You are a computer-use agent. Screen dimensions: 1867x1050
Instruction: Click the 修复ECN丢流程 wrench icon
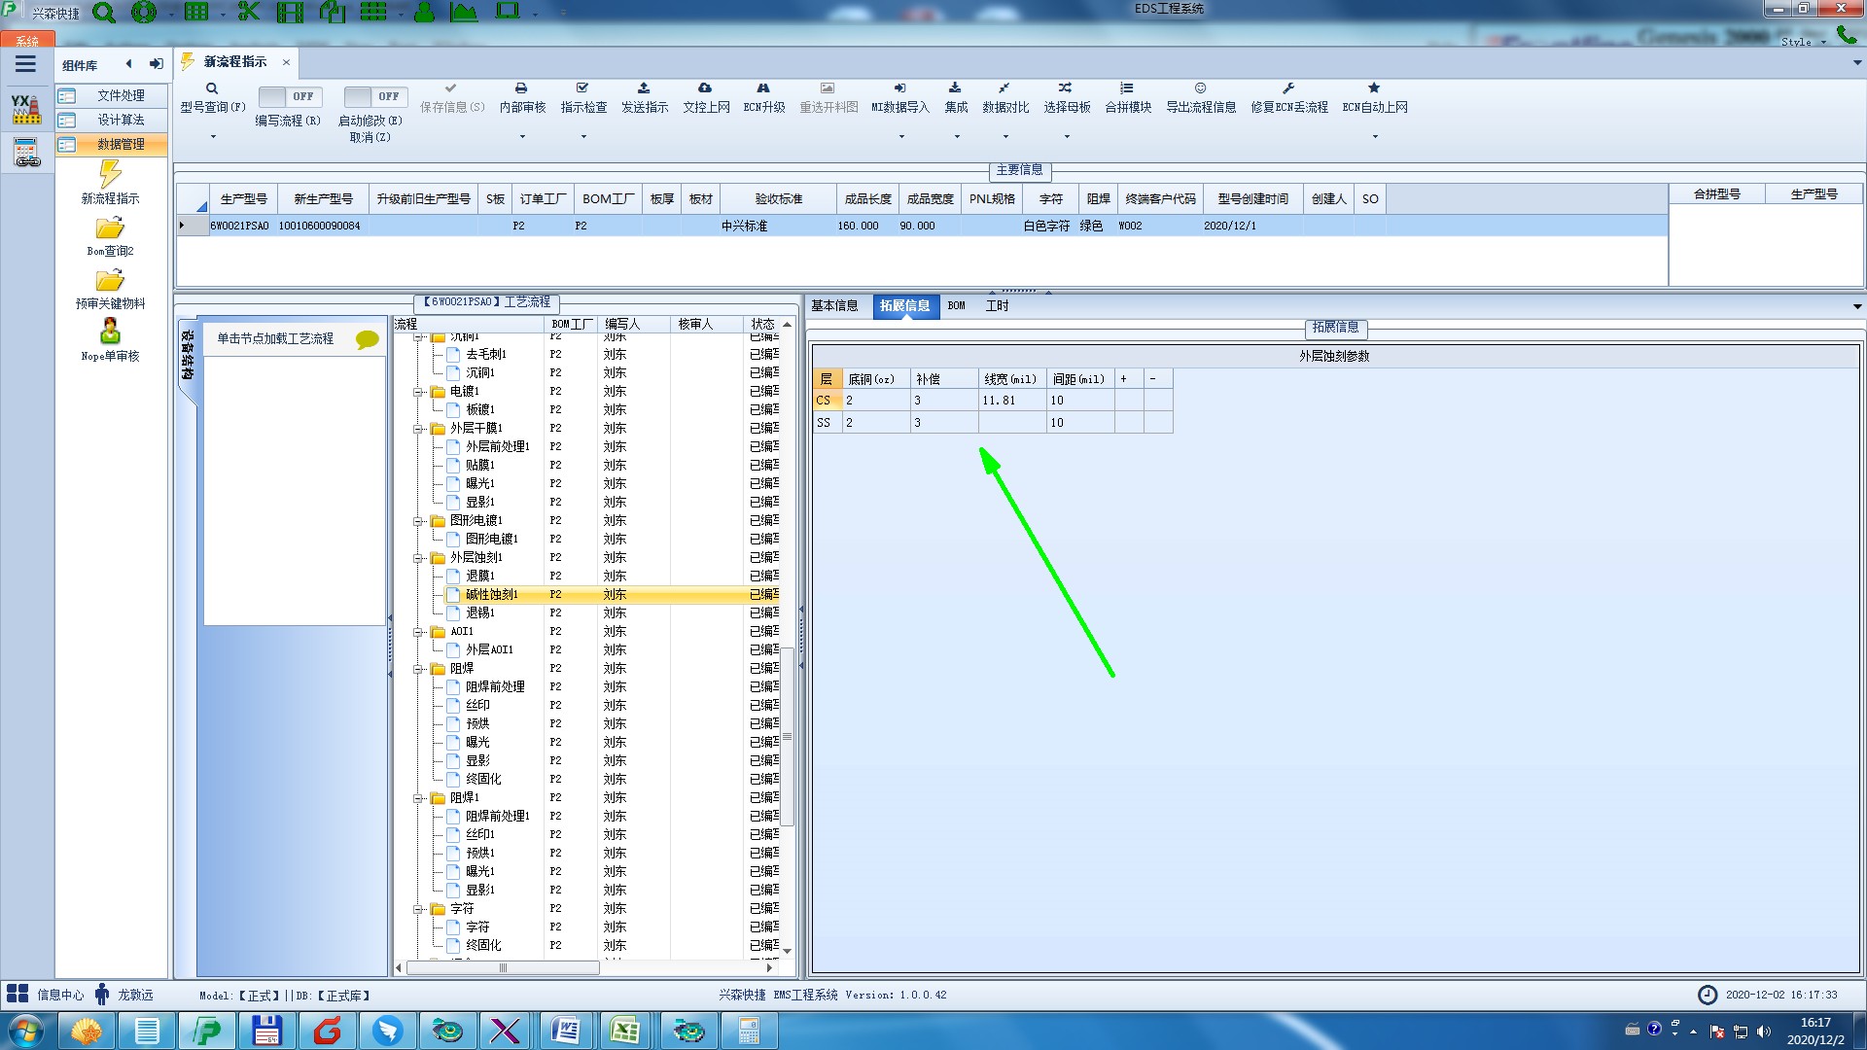tap(1288, 88)
